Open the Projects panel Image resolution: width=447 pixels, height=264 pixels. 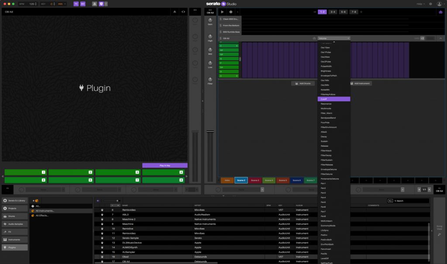[13, 208]
